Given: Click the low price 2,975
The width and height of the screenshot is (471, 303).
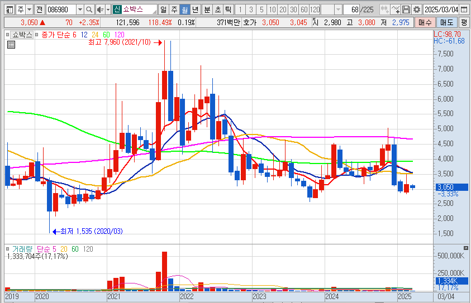Looking at the screenshot, I should (x=401, y=22).
